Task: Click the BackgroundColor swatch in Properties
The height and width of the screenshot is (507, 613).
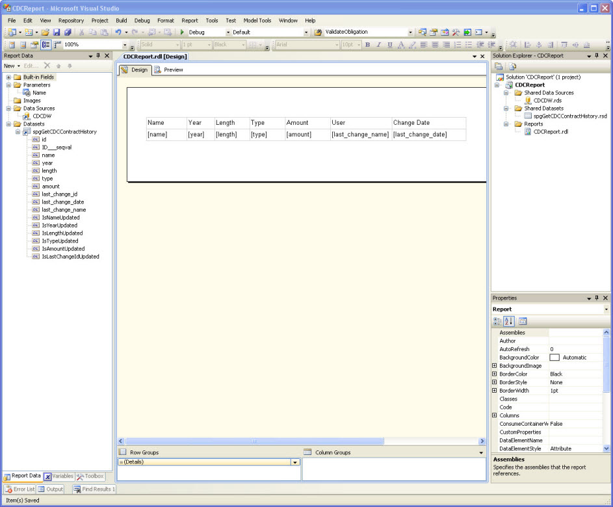Action: [x=554, y=357]
